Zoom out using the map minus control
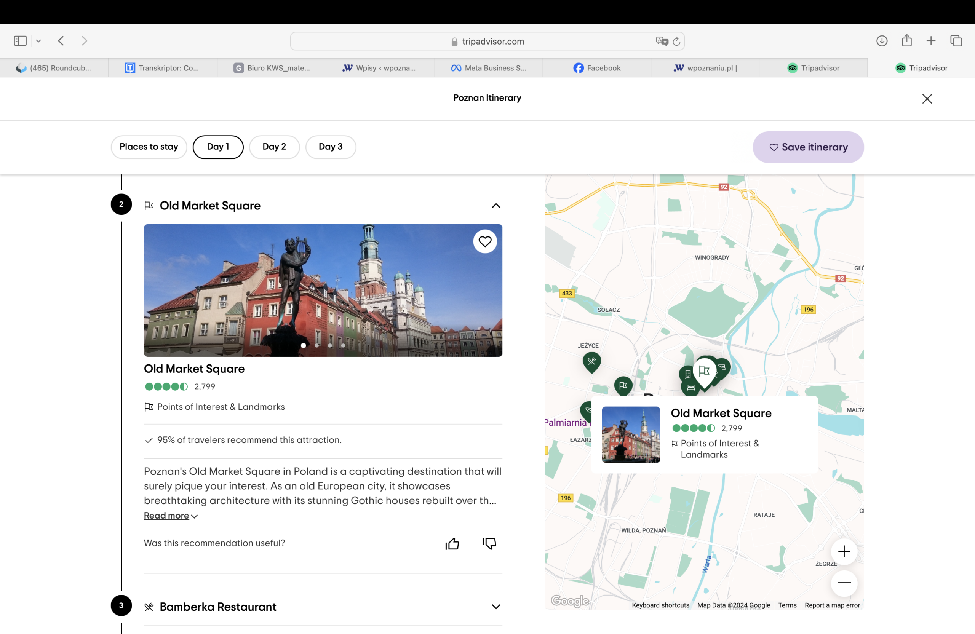This screenshot has height=634, width=975. coord(844,583)
